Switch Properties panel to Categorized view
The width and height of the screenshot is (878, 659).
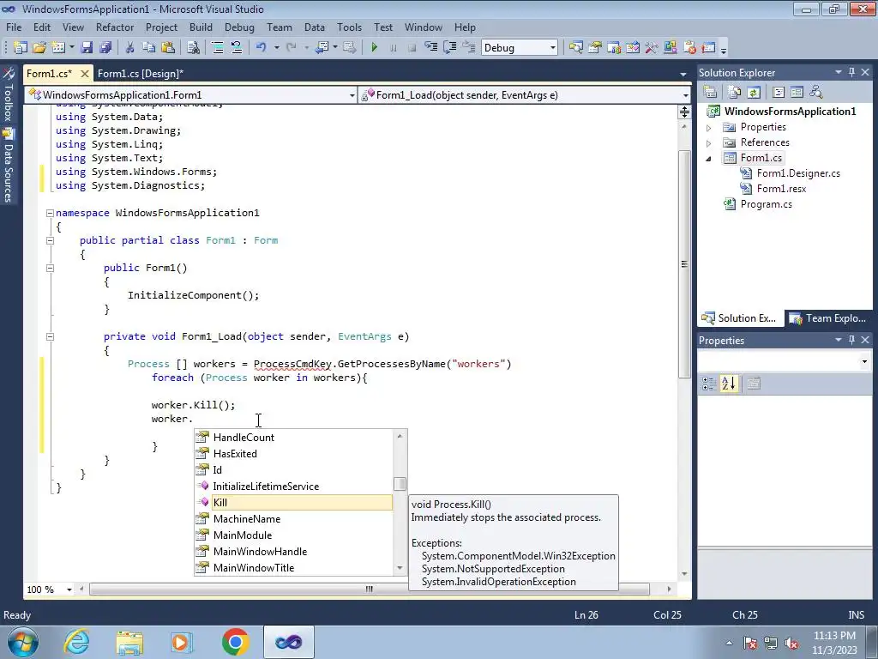709,384
